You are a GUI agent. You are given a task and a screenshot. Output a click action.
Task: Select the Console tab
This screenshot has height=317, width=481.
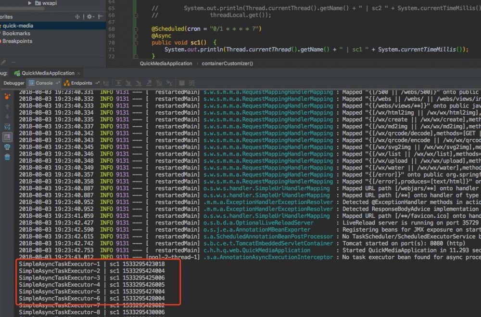tap(44, 83)
